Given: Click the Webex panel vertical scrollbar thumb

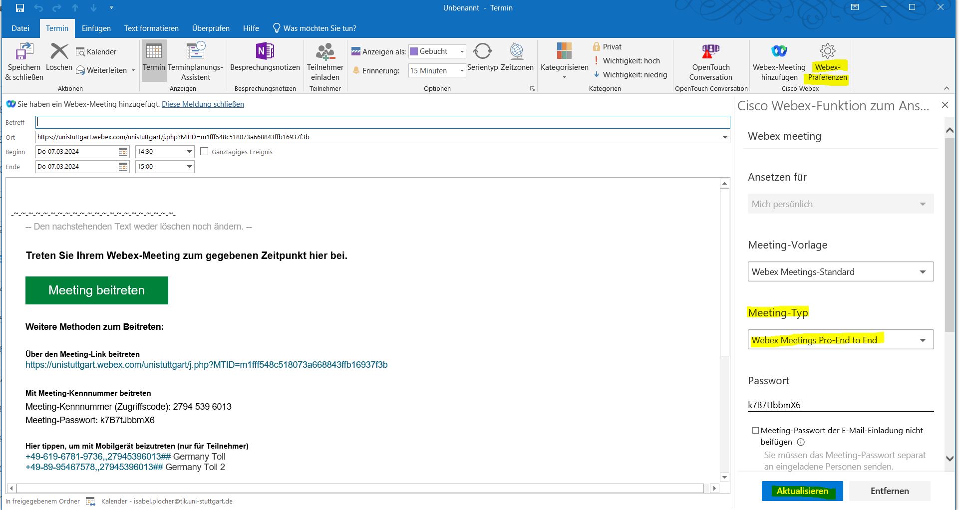Looking at the screenshot, I should [950, 235].
